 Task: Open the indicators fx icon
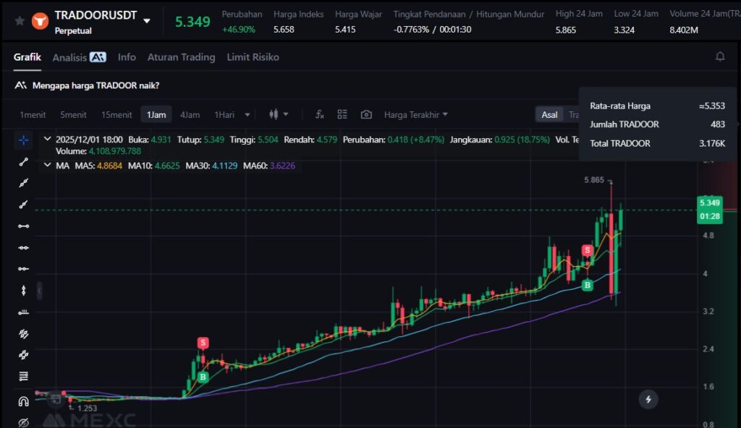click(x=319, y=114)
